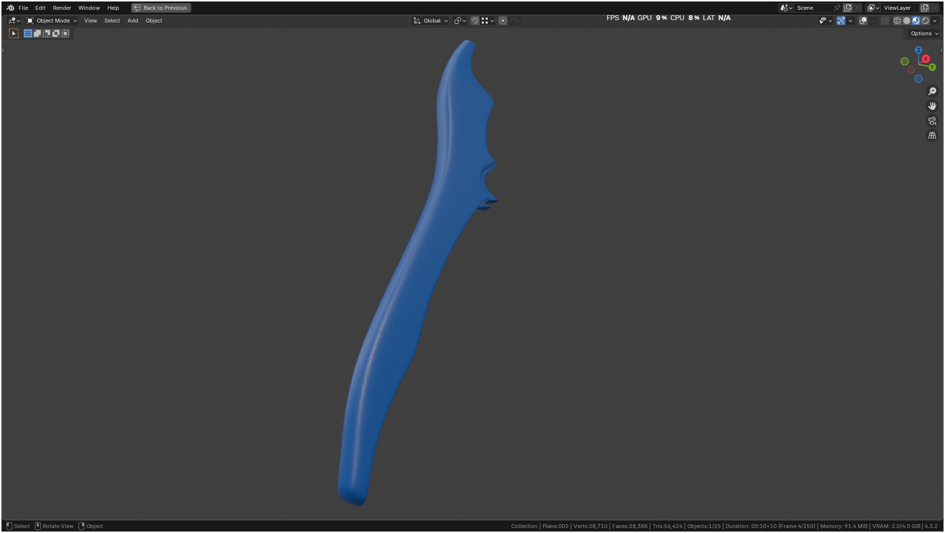This screenshot has height=533, width=945.
Task: Toggle show overlays button
Action: coord(863,21)
